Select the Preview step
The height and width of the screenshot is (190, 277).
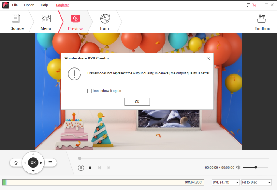coord(75,22)
